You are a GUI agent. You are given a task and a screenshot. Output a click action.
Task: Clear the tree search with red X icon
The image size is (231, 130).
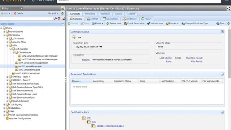pos(59,18)
